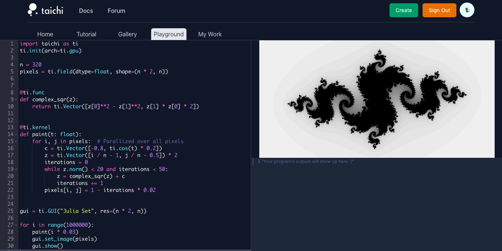Click the editor's horizontal scrollbar
The height and width of the screenshot is (251, 502).
point(125,250)
